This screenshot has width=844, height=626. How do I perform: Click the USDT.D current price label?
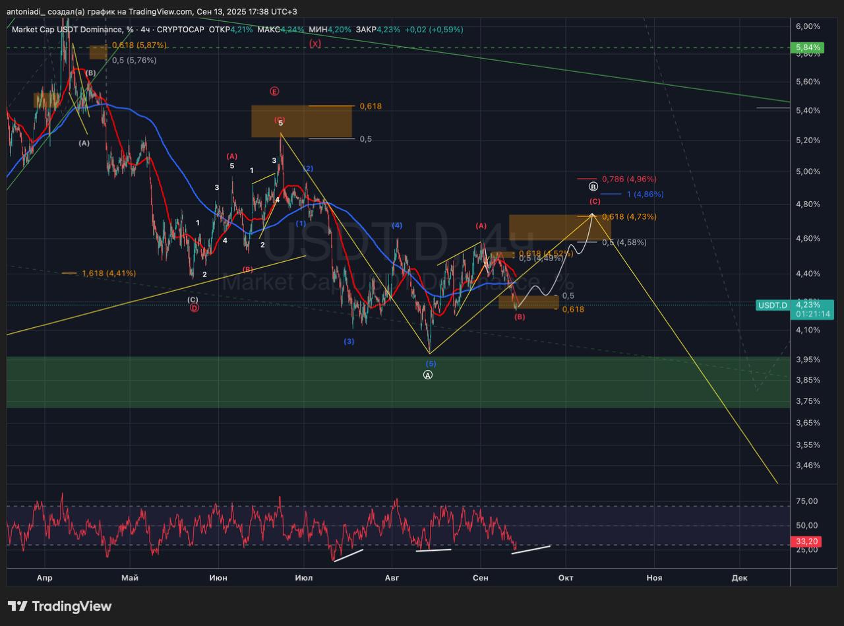pyautogui.click(x=772, y=305)
